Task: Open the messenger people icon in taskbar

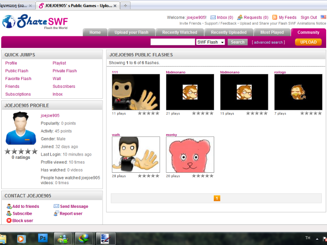Action: [x=63, y=239]
